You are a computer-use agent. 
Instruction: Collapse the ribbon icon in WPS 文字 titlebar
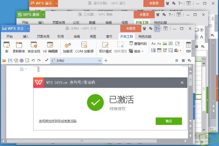point(165,28)
